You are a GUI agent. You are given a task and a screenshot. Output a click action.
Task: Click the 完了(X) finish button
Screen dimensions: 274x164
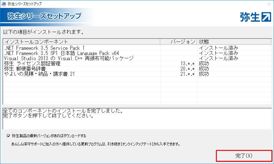tap(244, 155)
